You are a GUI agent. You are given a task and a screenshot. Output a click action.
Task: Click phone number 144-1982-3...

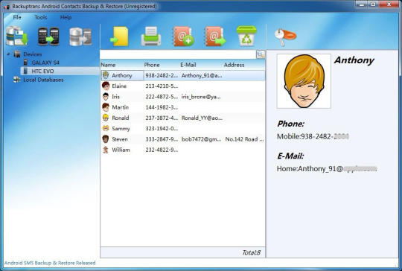(162, 107)
